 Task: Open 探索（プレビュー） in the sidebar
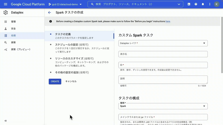point(22,49)
